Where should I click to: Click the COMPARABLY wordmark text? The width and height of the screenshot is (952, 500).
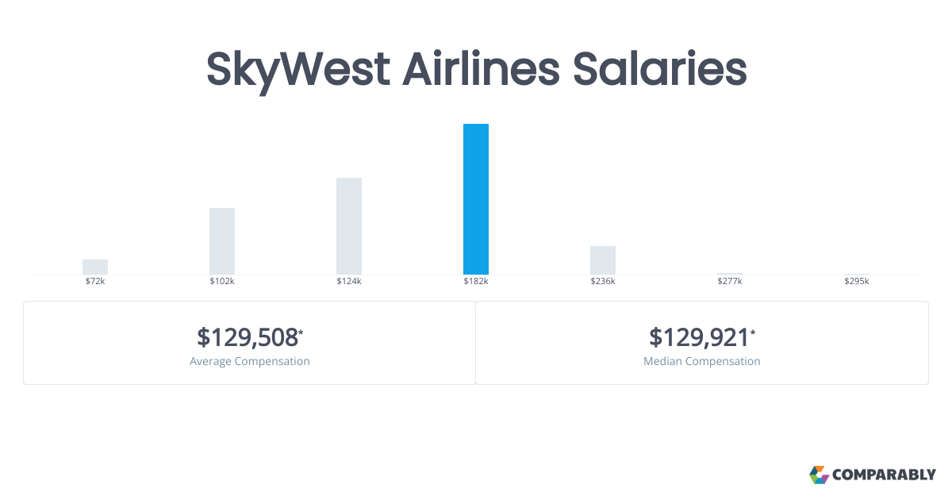click(x=884, y=475)
